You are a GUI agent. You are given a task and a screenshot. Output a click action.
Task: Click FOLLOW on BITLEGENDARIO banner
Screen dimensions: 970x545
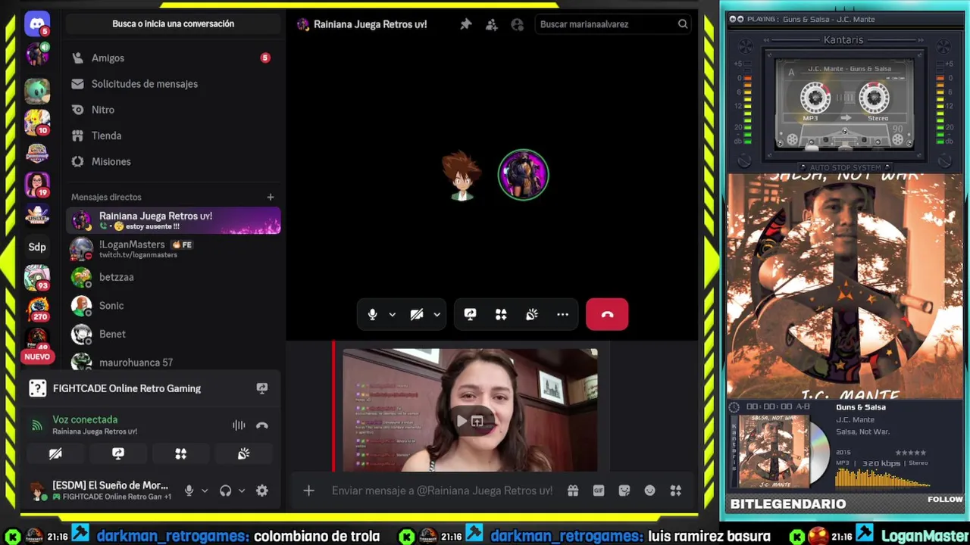coord(945,499)
